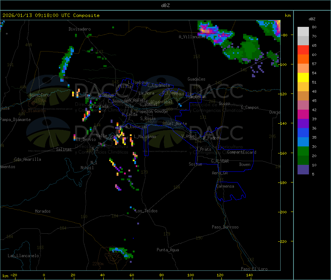Click the Morados map label

click(x=43, y=211)
